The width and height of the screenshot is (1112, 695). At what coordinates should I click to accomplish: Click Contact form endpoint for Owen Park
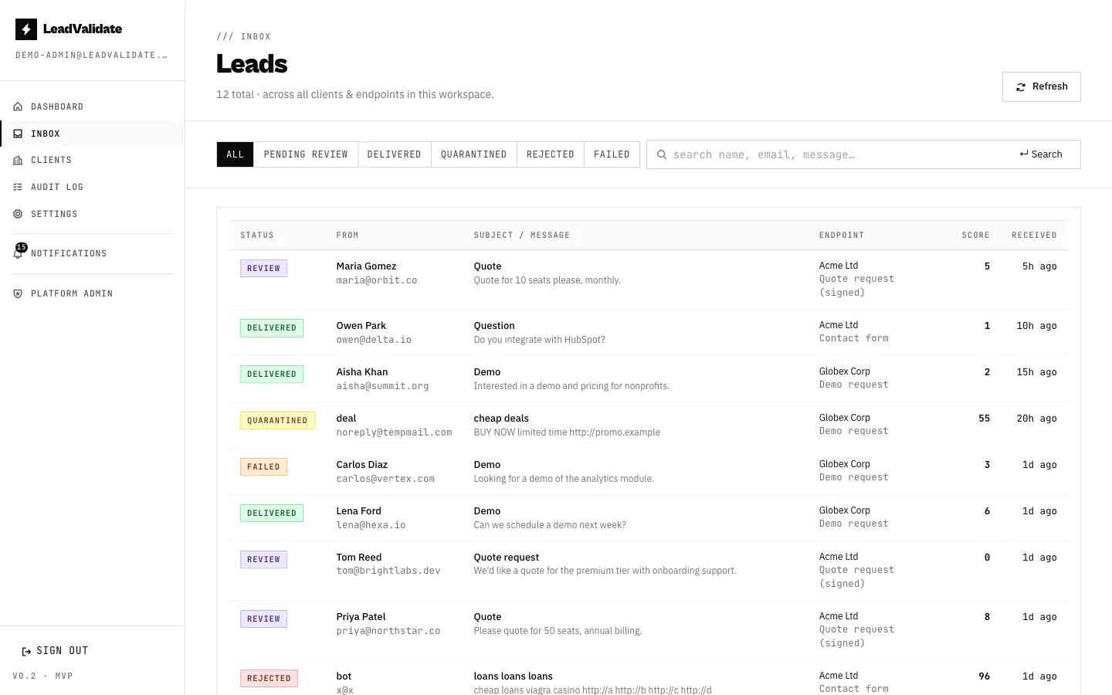tap(854, 338)
